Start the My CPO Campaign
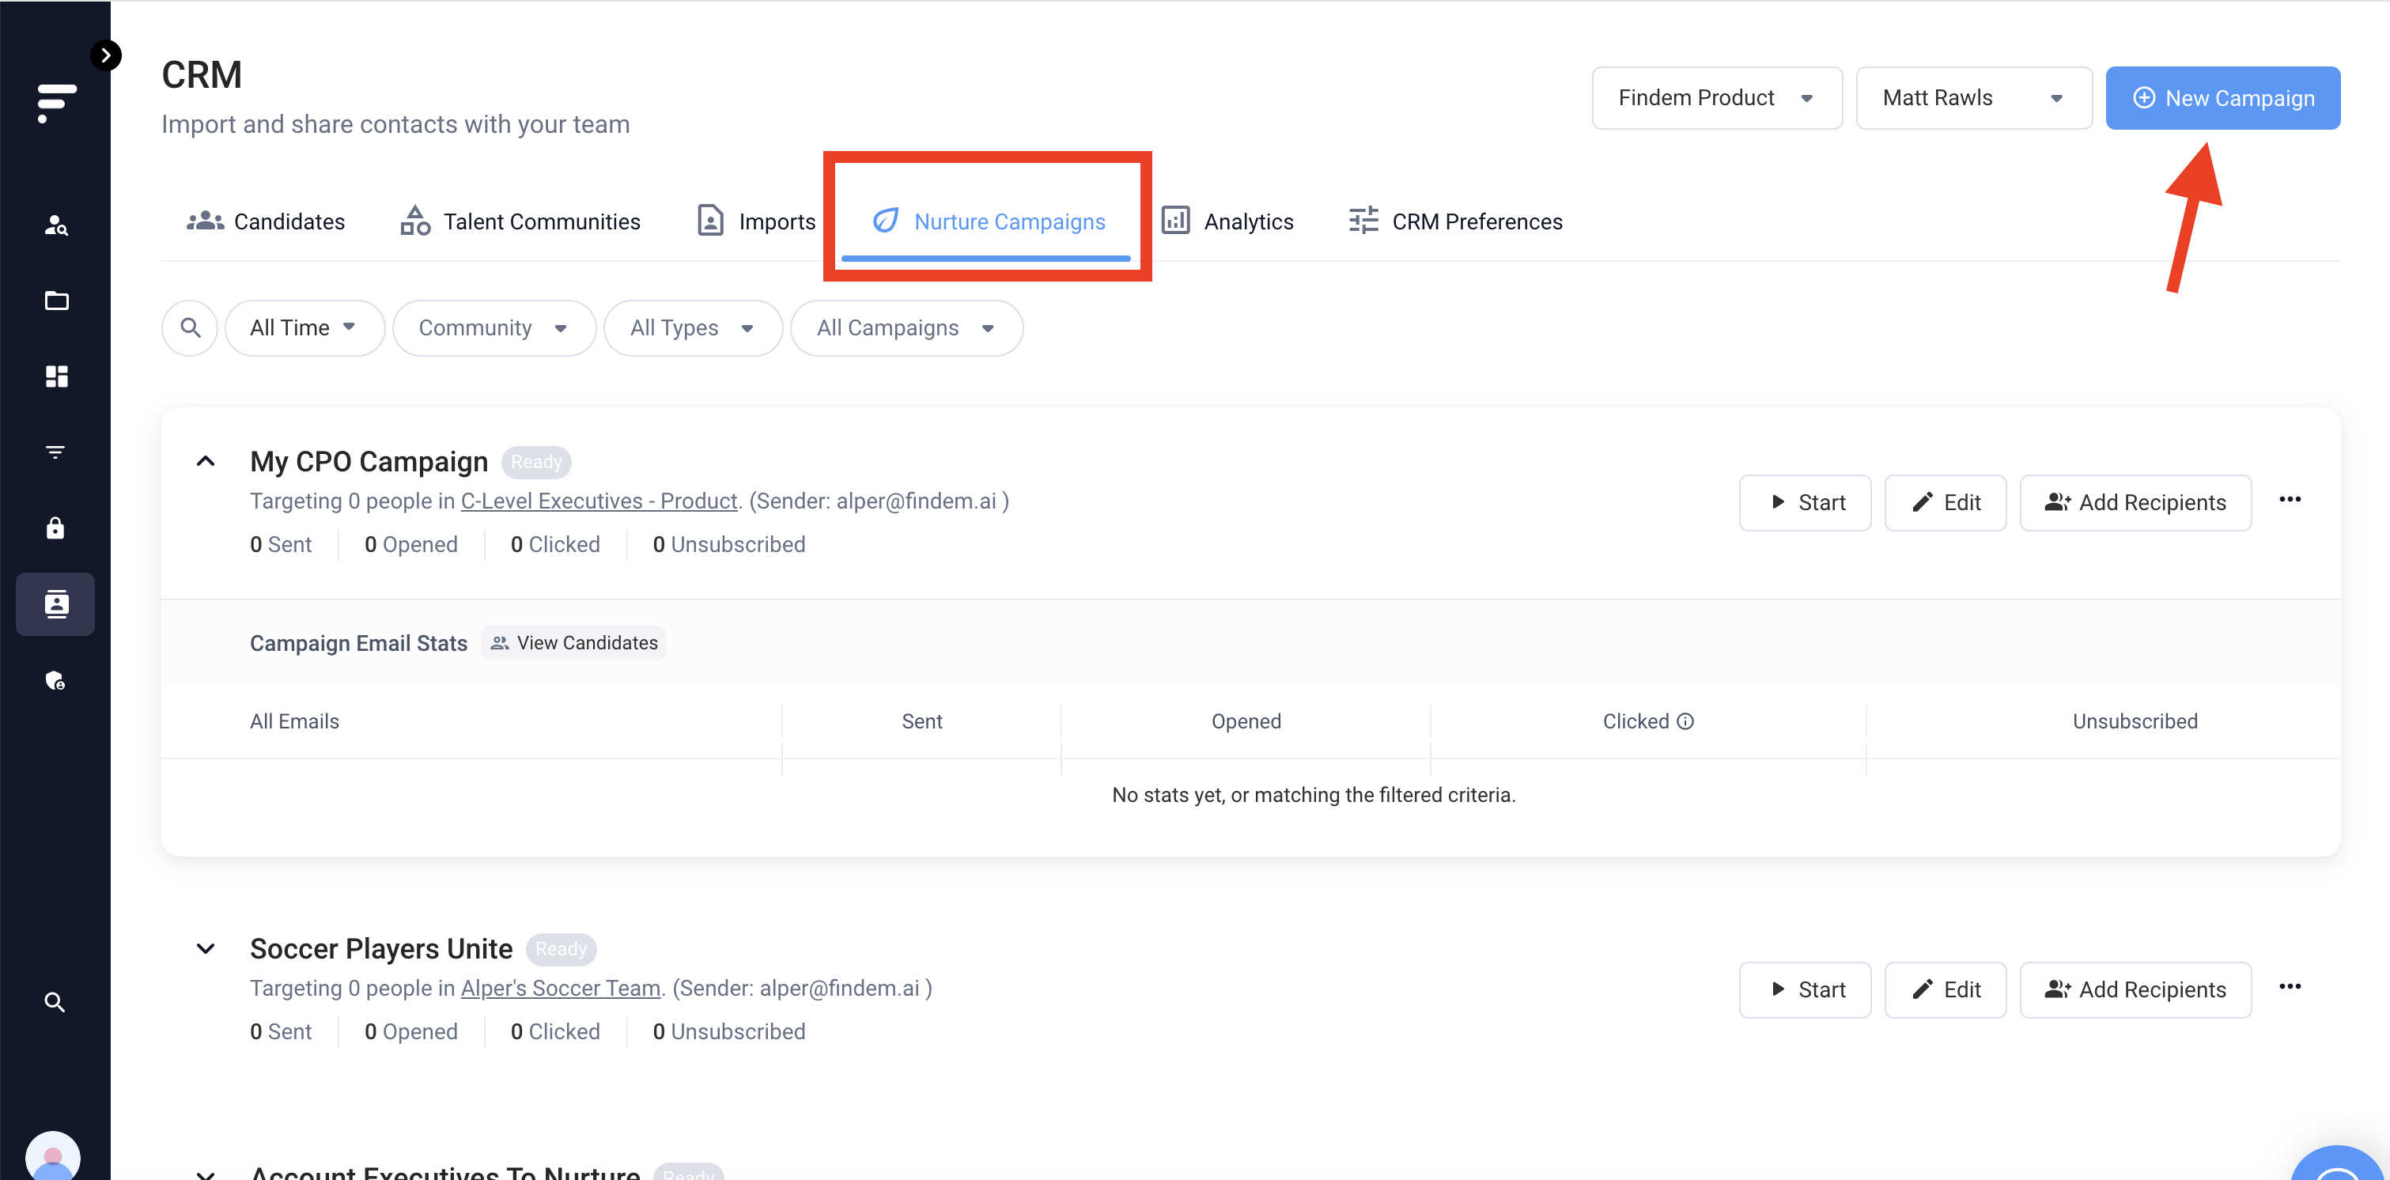The width and height of the screenshot is (2390, 1180). 1806,502
